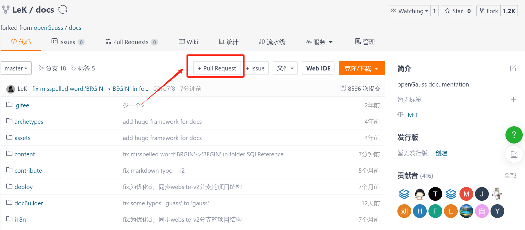Click the refresh sync icon beside docs title
Screen dimensions: 525x230
click(x=63, y=10)
